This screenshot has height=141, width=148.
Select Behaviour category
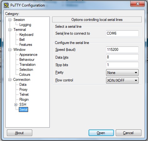tap(27, 60)
